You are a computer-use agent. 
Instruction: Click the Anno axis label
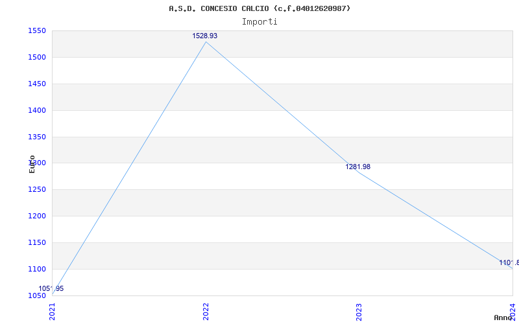click(503, 318)
